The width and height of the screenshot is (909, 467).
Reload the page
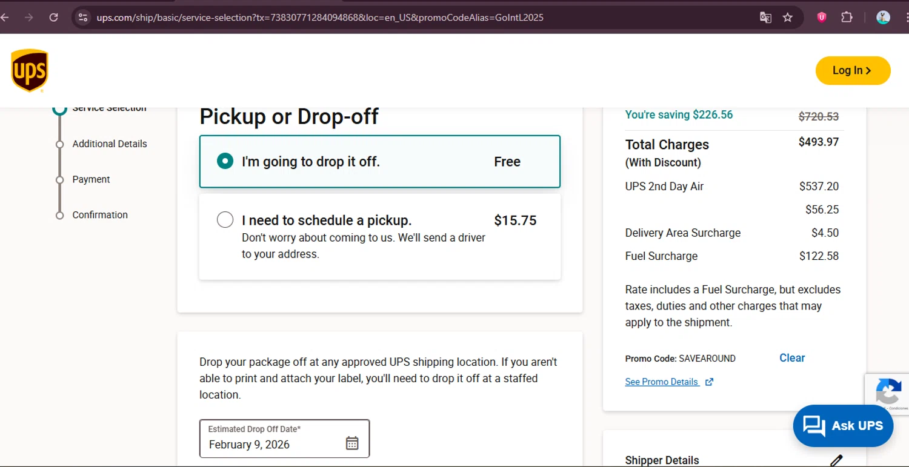pyautogui.click(x=53, y=18)
